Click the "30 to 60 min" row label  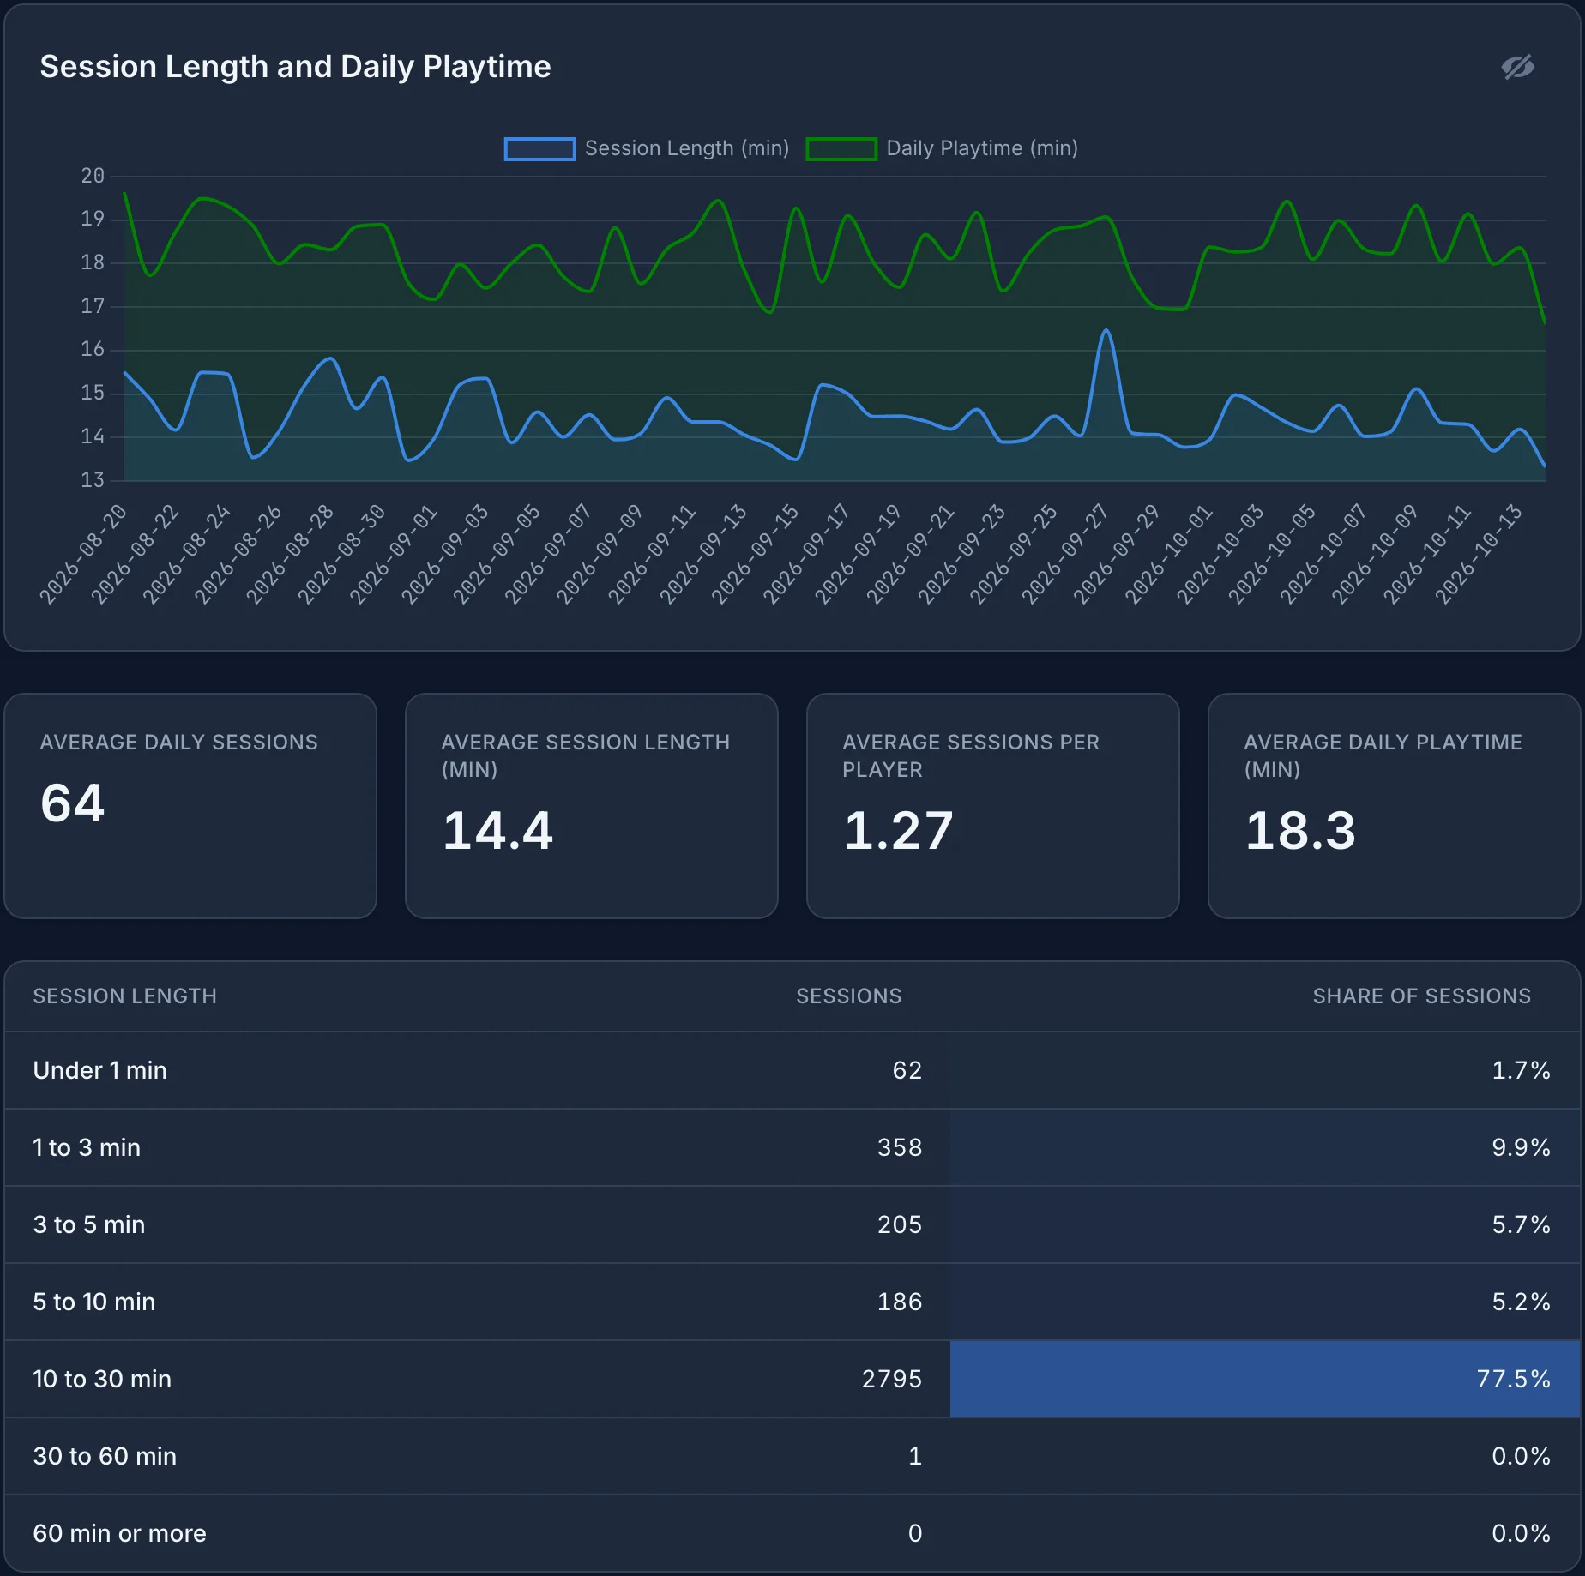point(105,1456)
